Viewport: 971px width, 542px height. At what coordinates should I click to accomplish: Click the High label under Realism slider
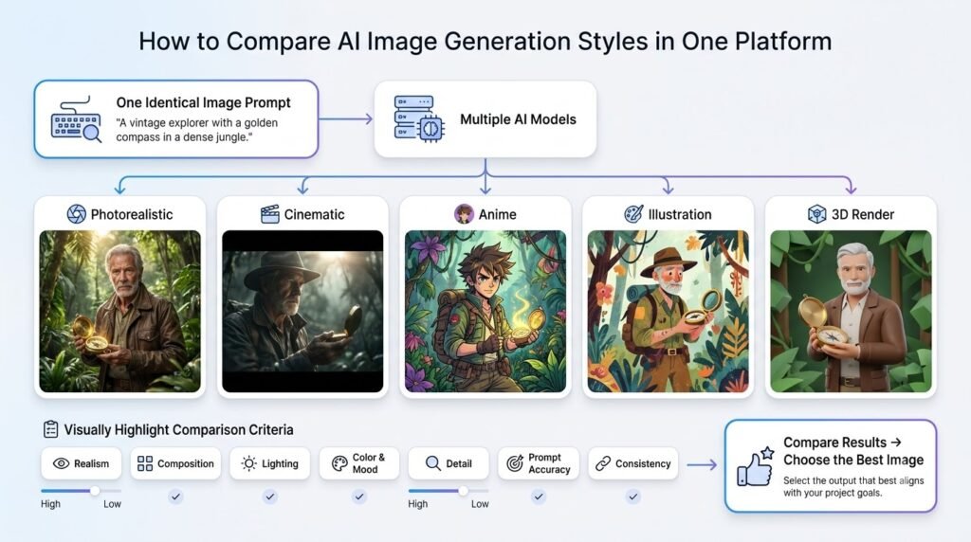tap(51, 504)
